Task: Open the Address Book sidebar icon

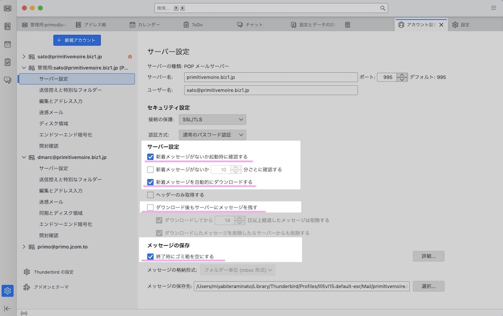Action: (x=7, y=27)
